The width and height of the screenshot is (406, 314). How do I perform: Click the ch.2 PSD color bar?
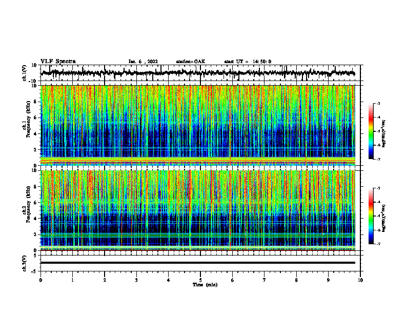(371, 216)
